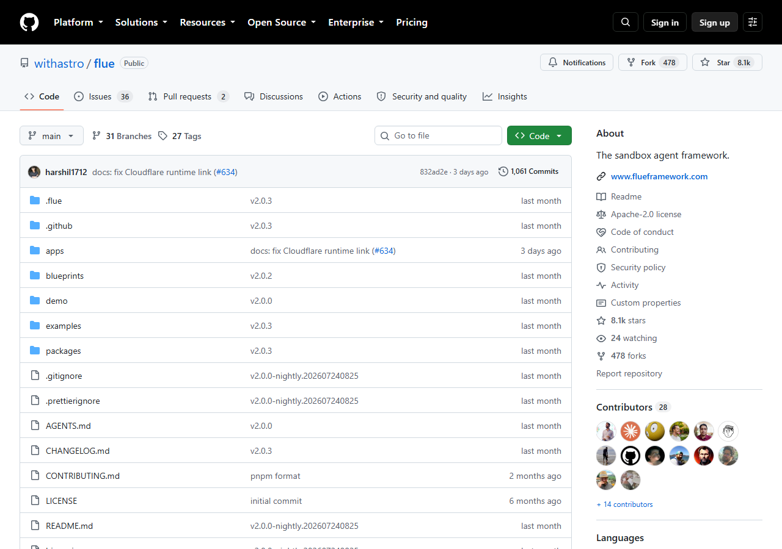Screen dimensions: 782x549
Task: Expand the Solutions menu
Action: tap(141, 23)
